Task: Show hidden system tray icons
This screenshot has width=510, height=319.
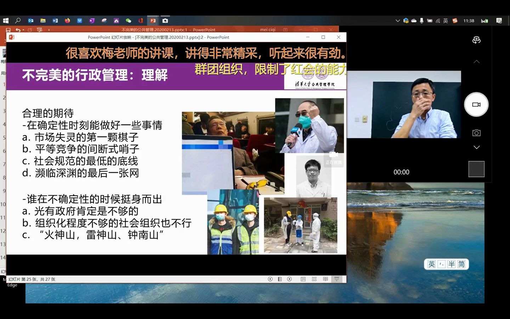Action: (398, 21)
